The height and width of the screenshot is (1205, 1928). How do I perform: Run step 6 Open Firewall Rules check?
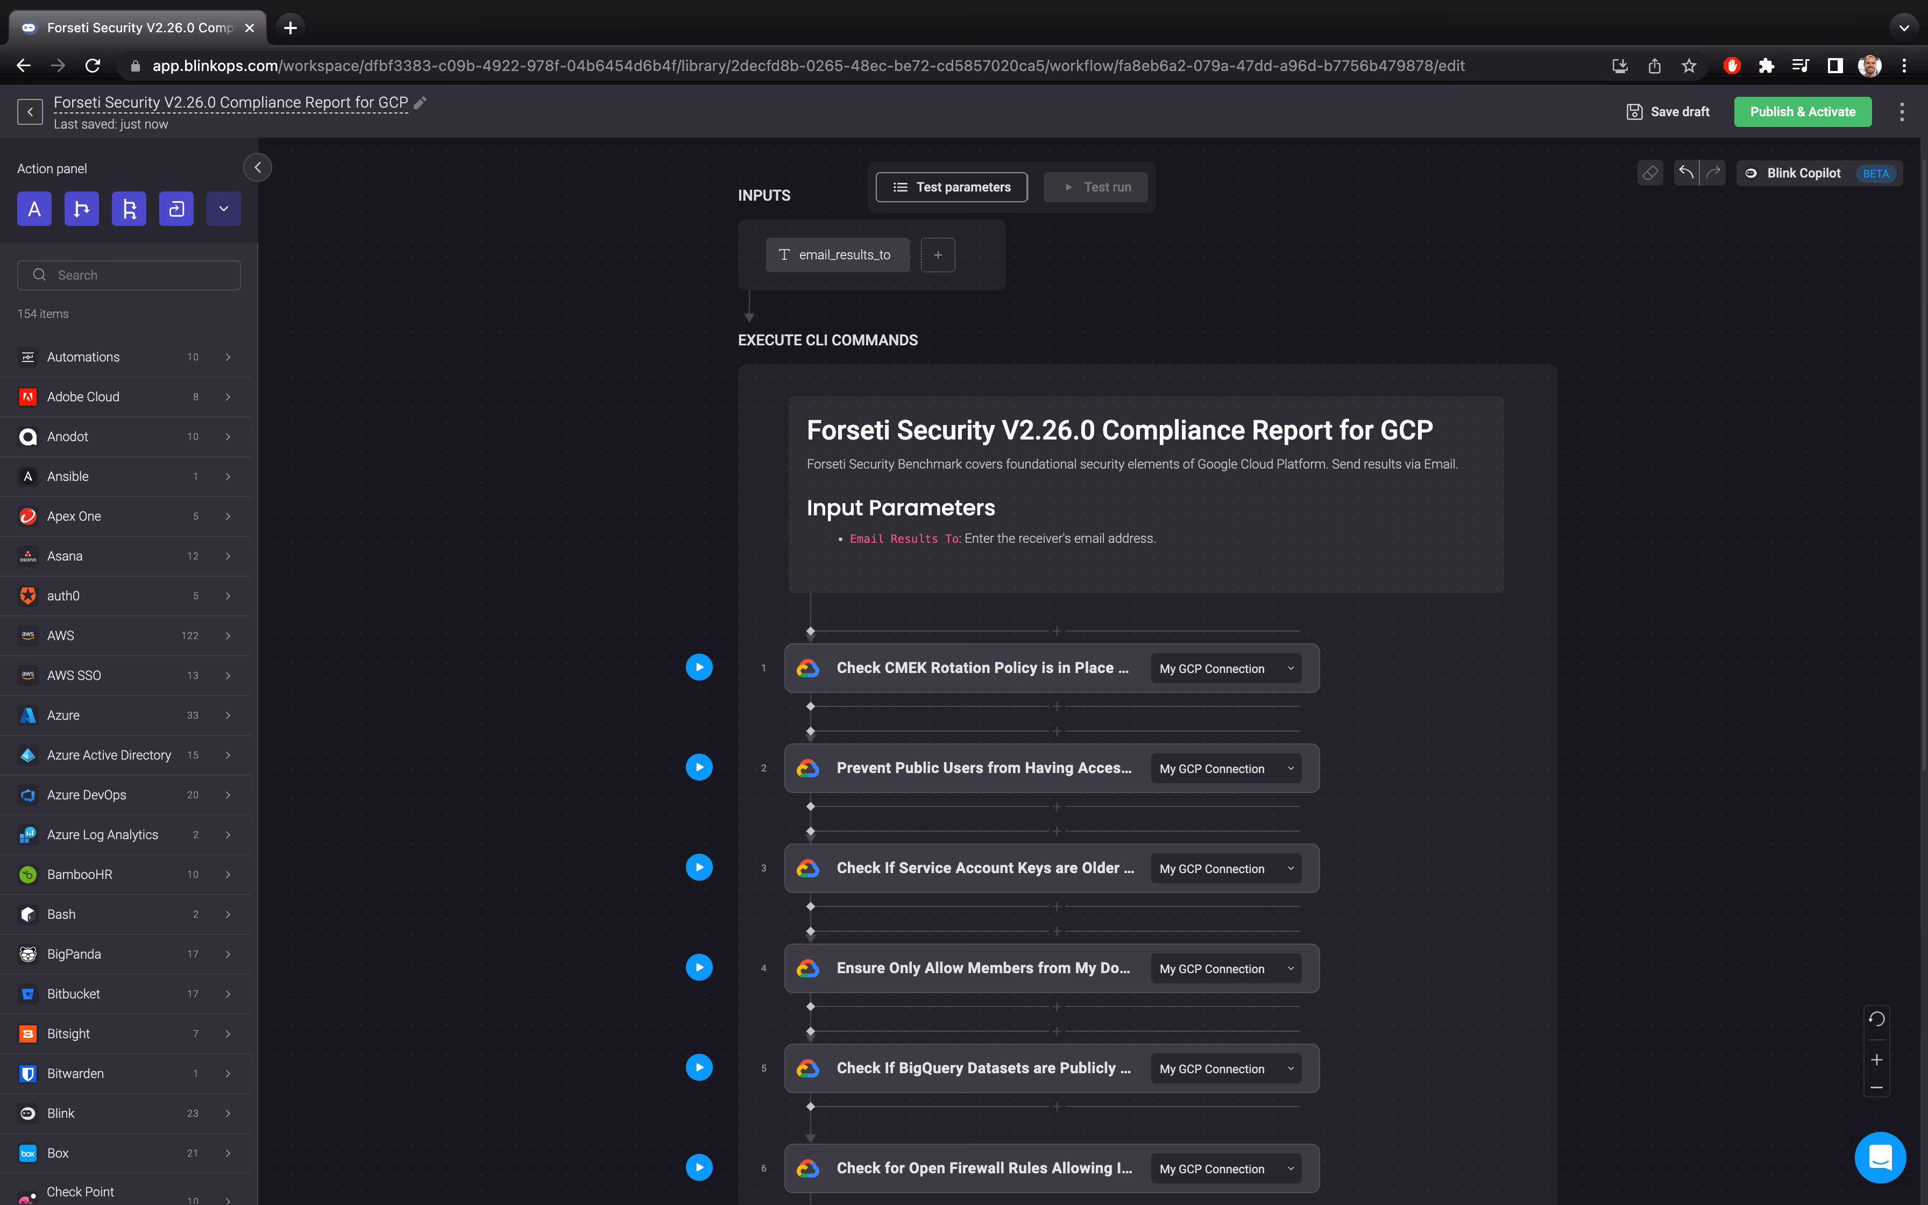pyautogui.click(x=699, y=1167)
